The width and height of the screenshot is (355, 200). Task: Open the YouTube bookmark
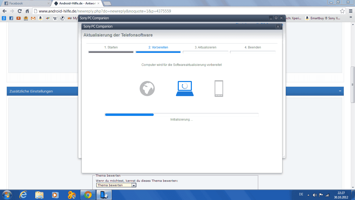tap(19, 18)
